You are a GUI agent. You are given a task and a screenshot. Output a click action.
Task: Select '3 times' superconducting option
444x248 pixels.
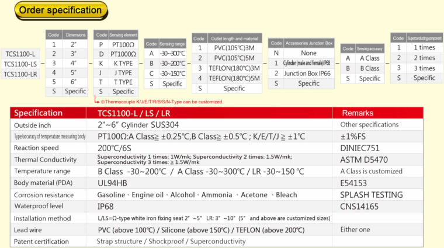point(424,68)
